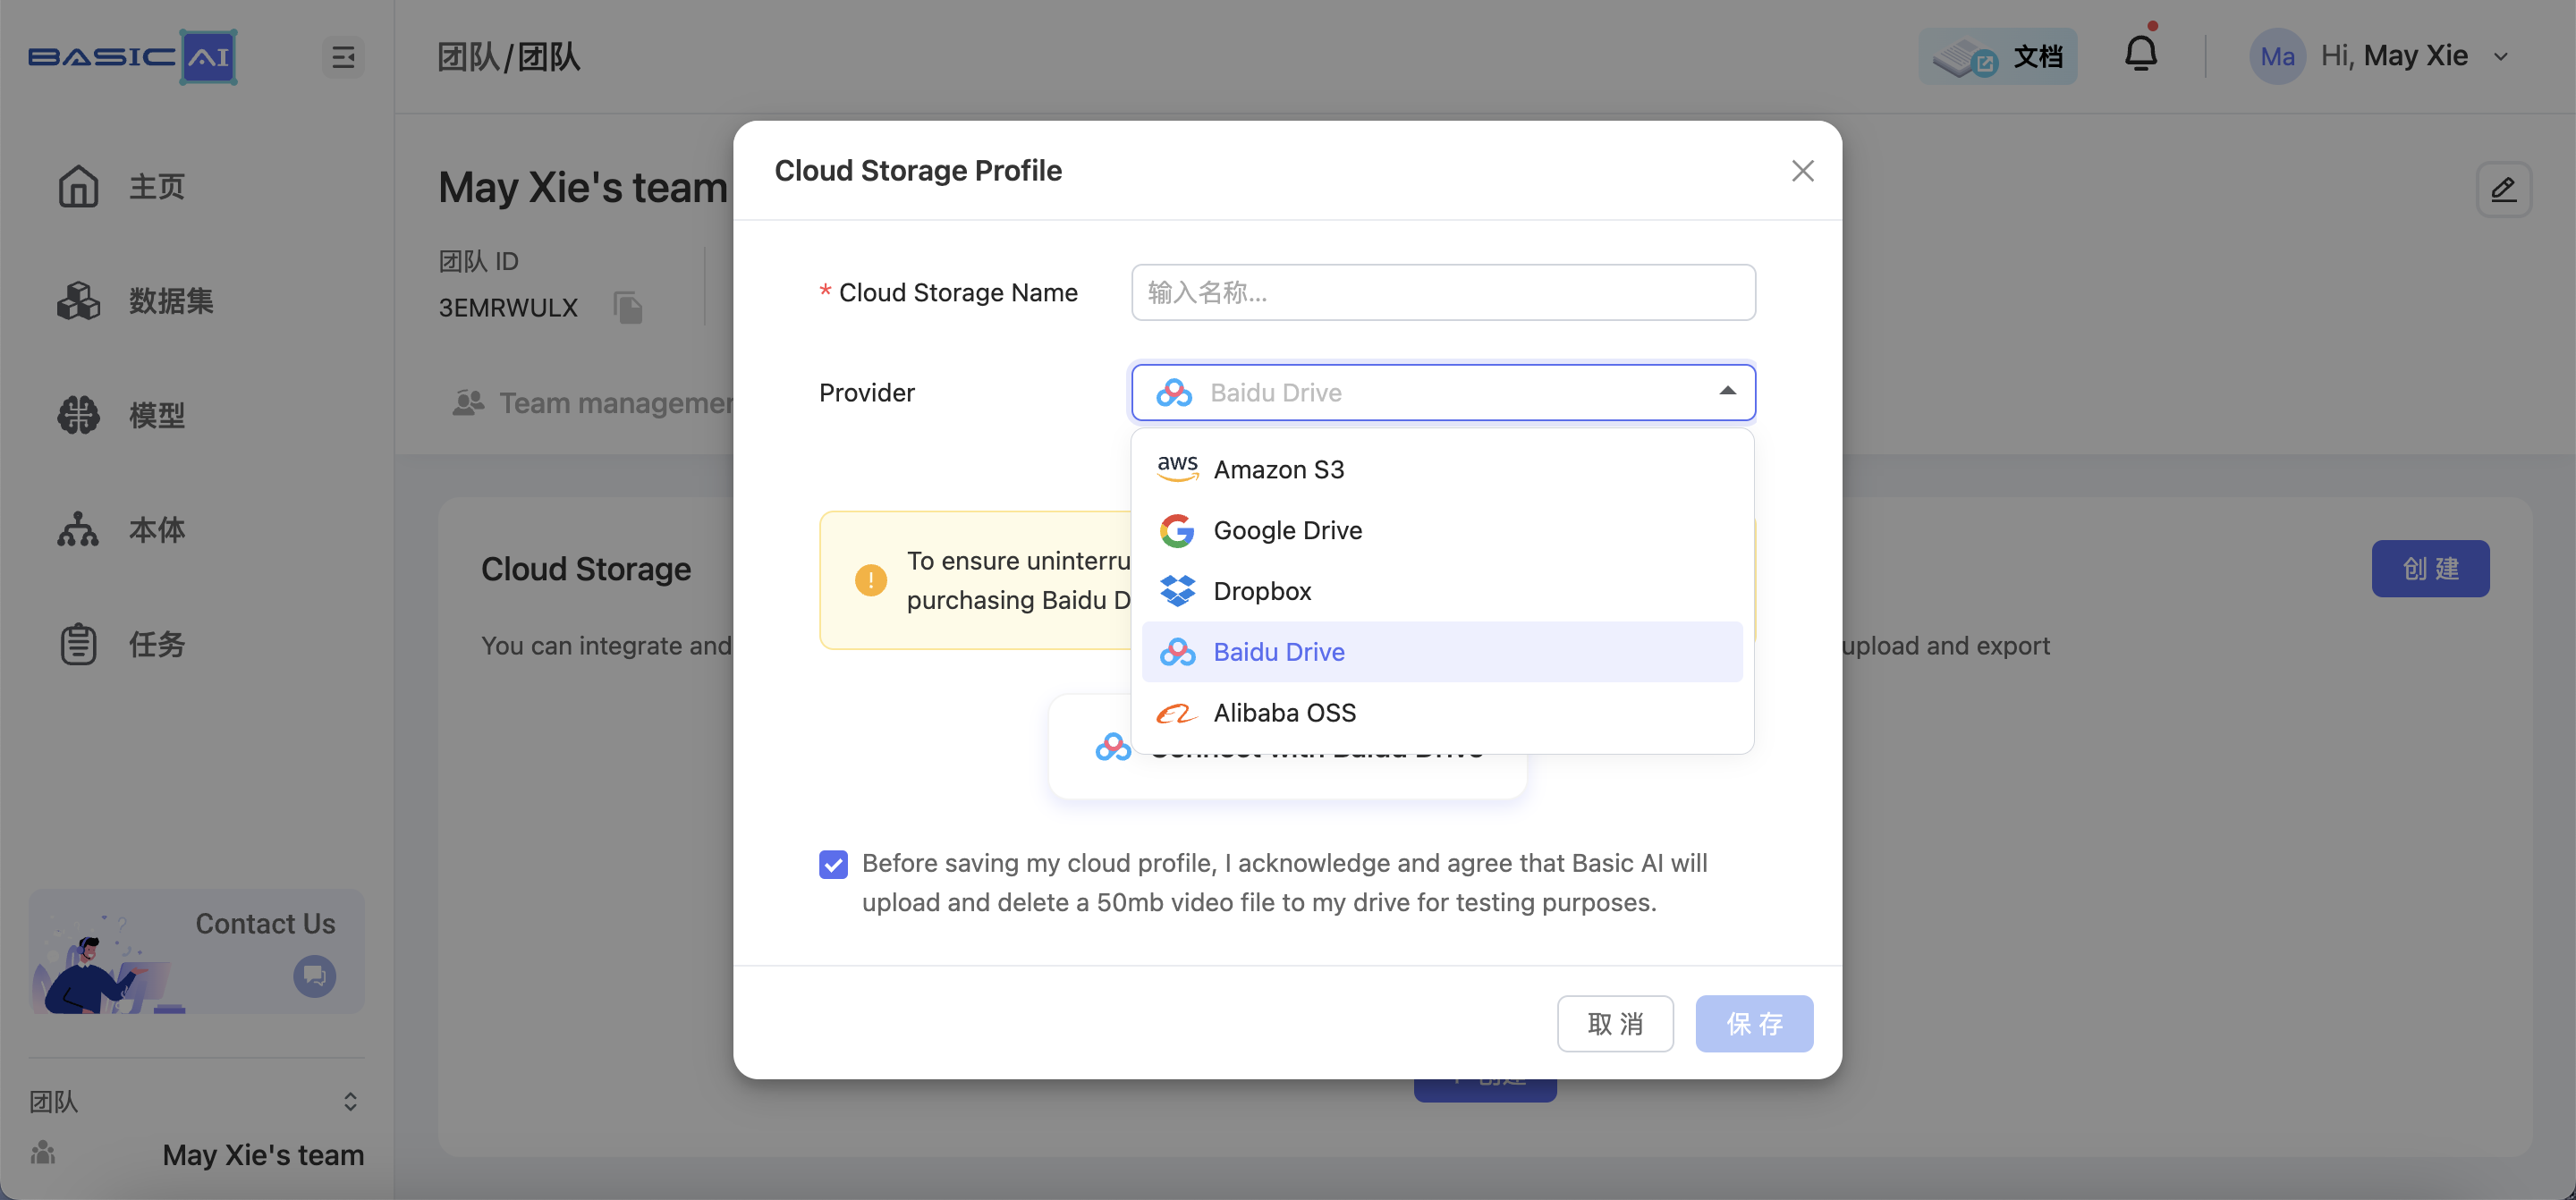Image resolution: width=2576 pixels, height=1200 pixels.
Task: Click the Google logo in the dropdown
Action: [1177, 530]
